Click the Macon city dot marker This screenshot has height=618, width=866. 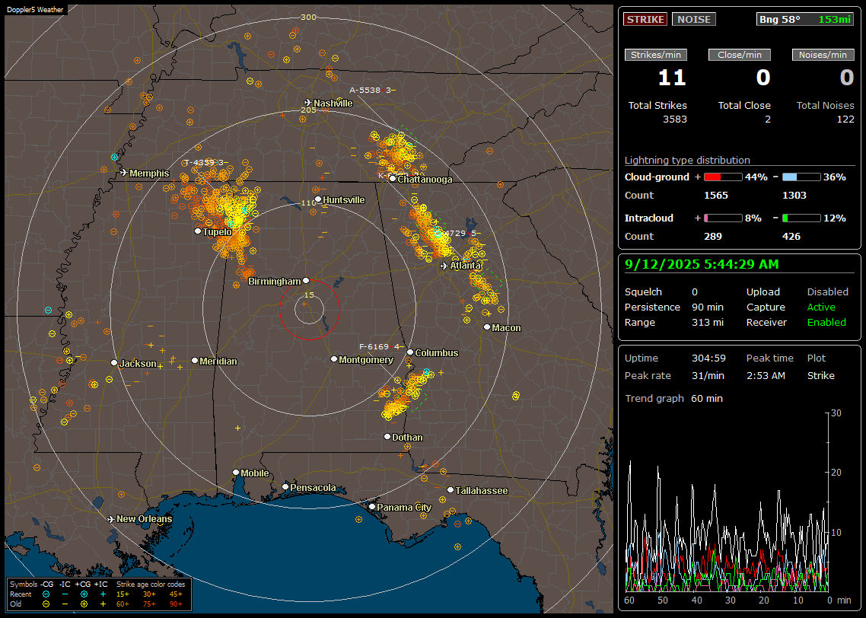point(487,327)
